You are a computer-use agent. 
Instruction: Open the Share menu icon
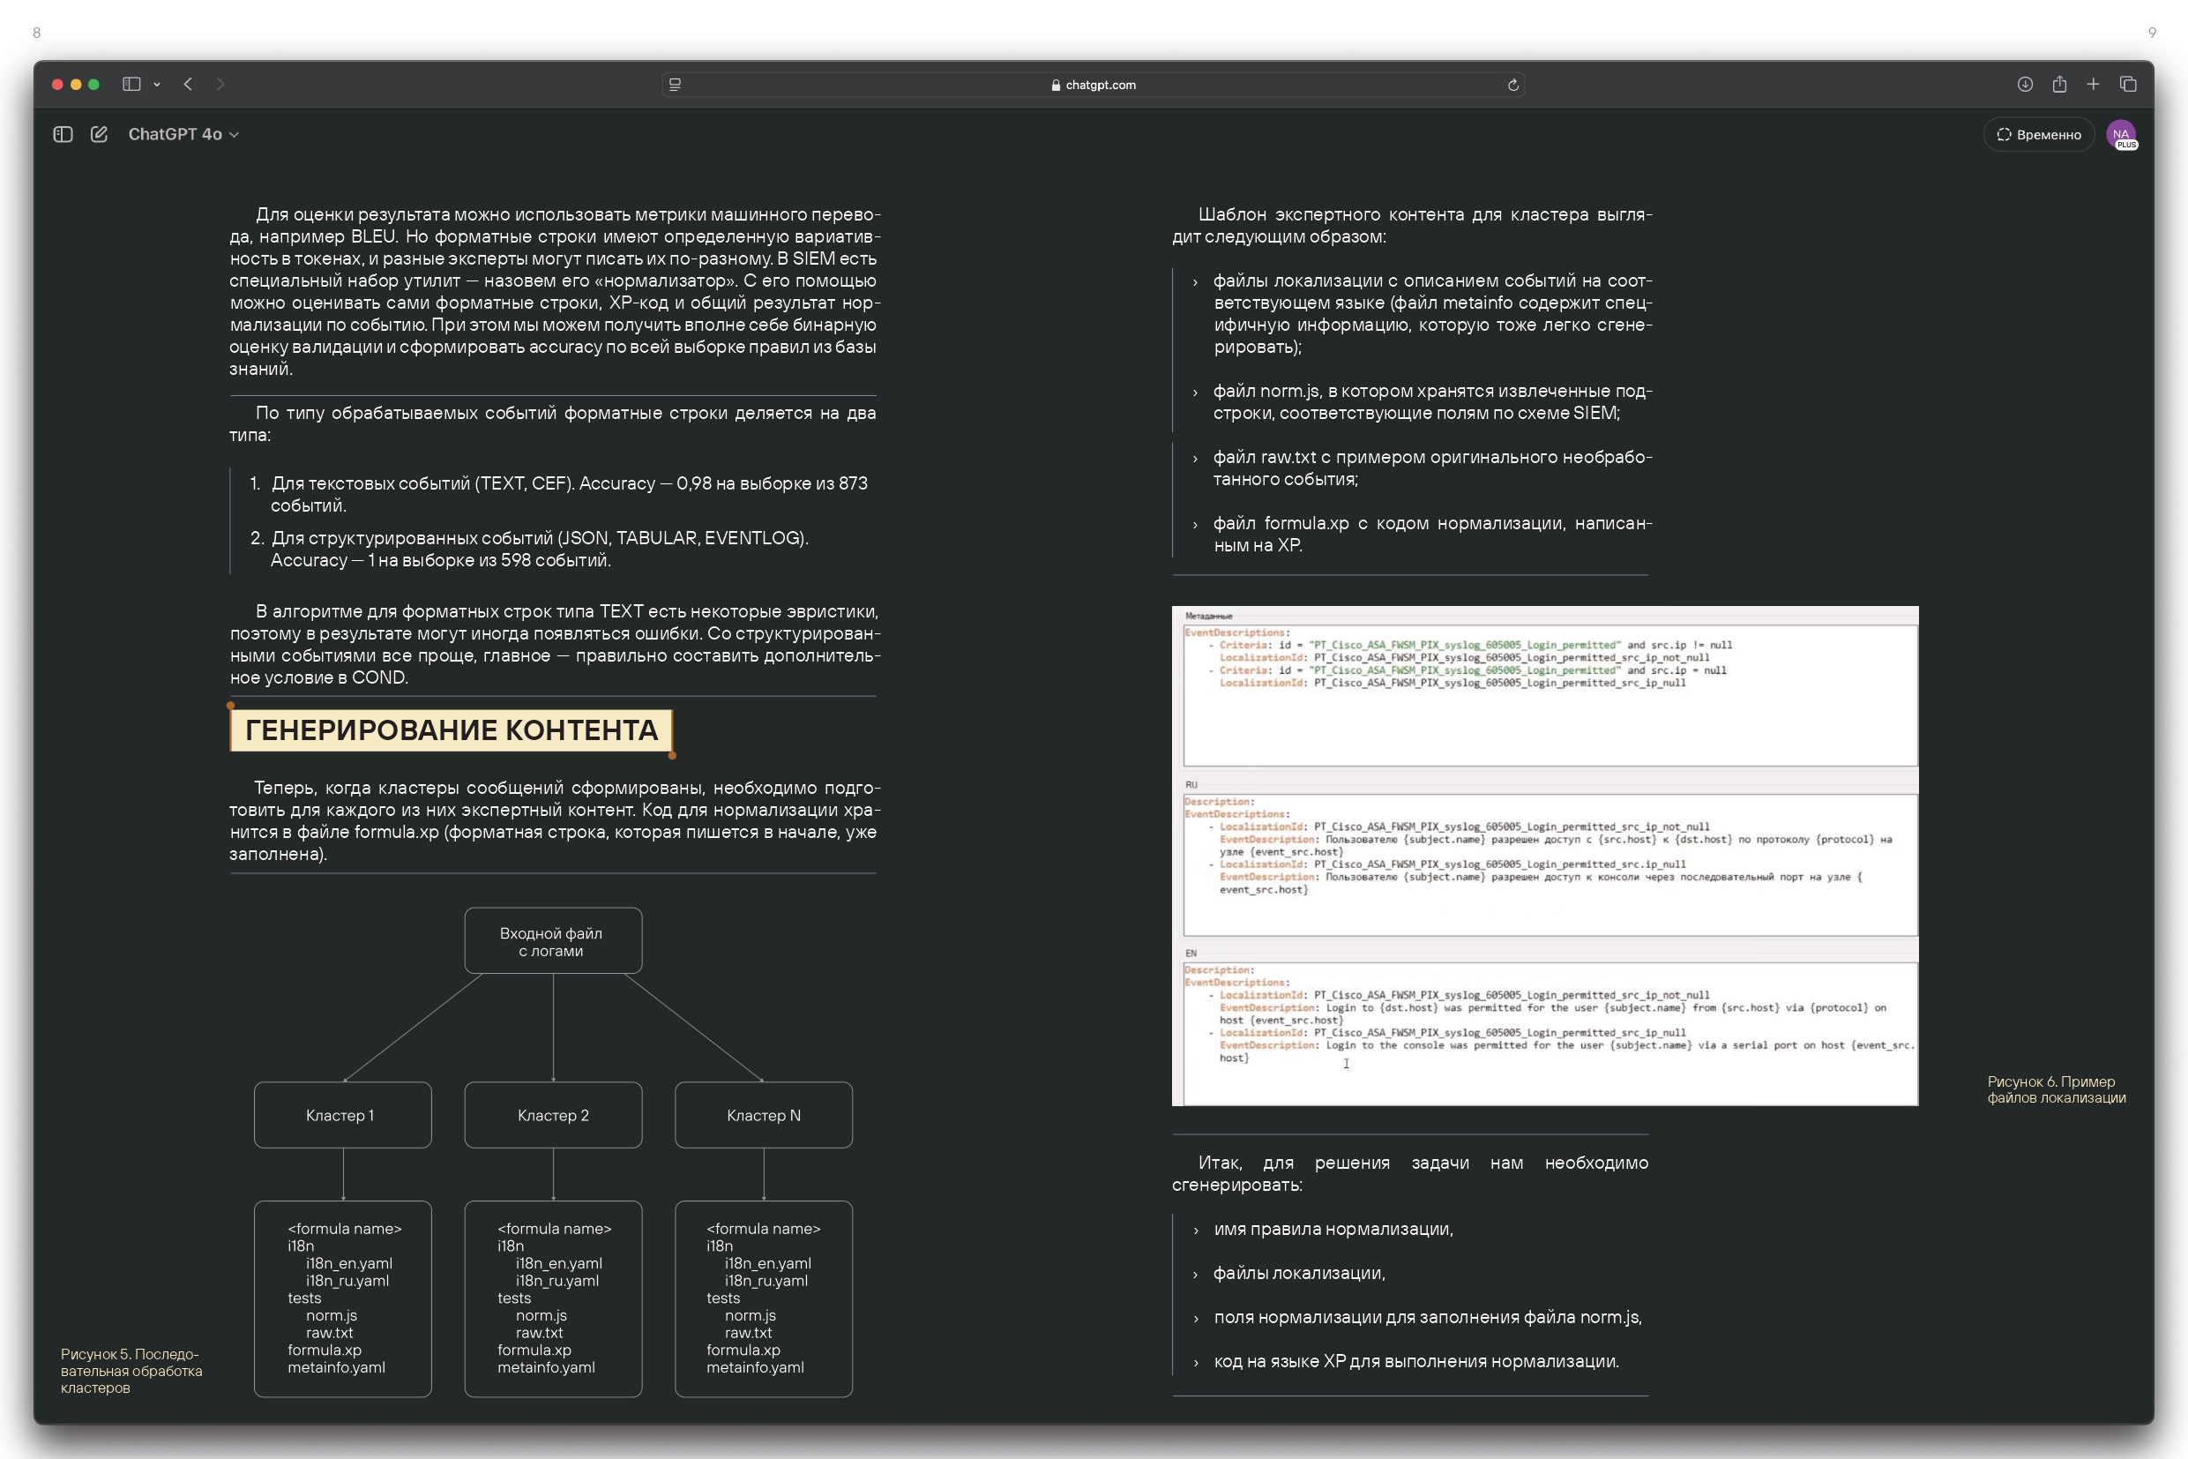[x=2058, y=85]
